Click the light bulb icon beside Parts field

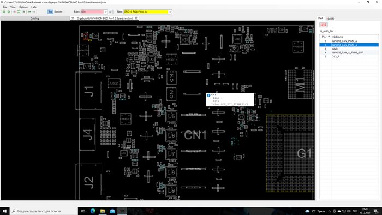(110, 11)
